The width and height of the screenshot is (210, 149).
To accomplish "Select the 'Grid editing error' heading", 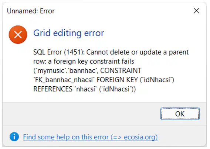I will [x=68, y=33].
